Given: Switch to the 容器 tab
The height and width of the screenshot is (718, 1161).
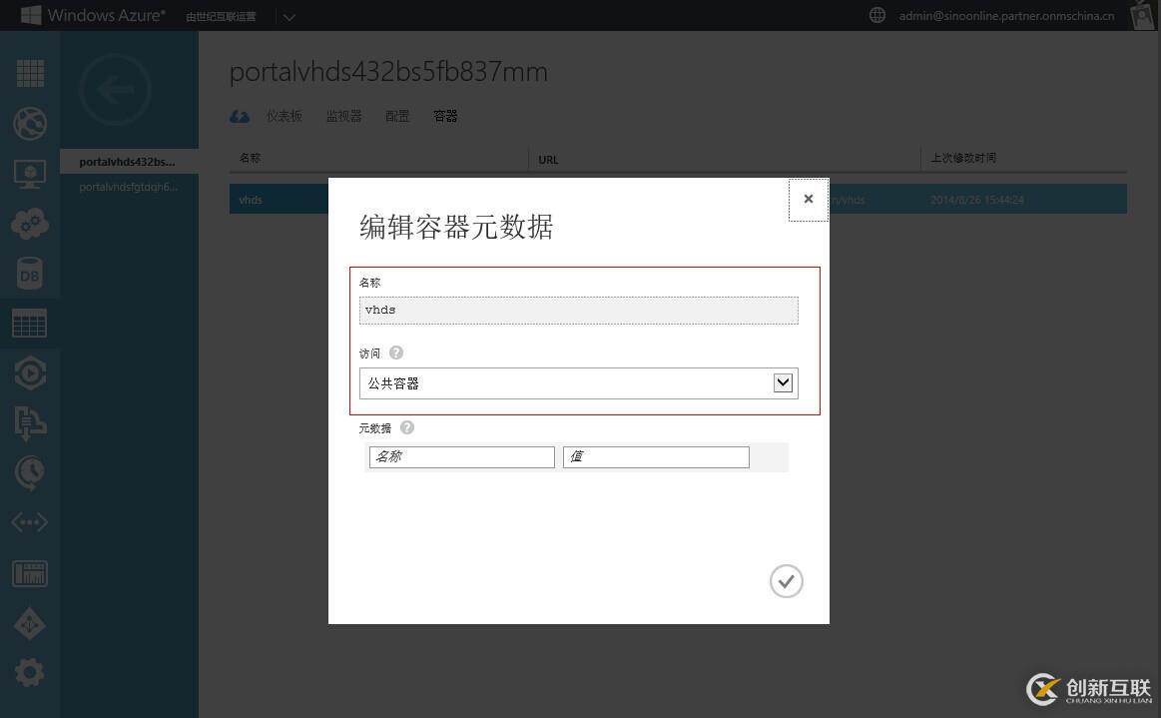Looking at the screenshot, I should (445, 116).
